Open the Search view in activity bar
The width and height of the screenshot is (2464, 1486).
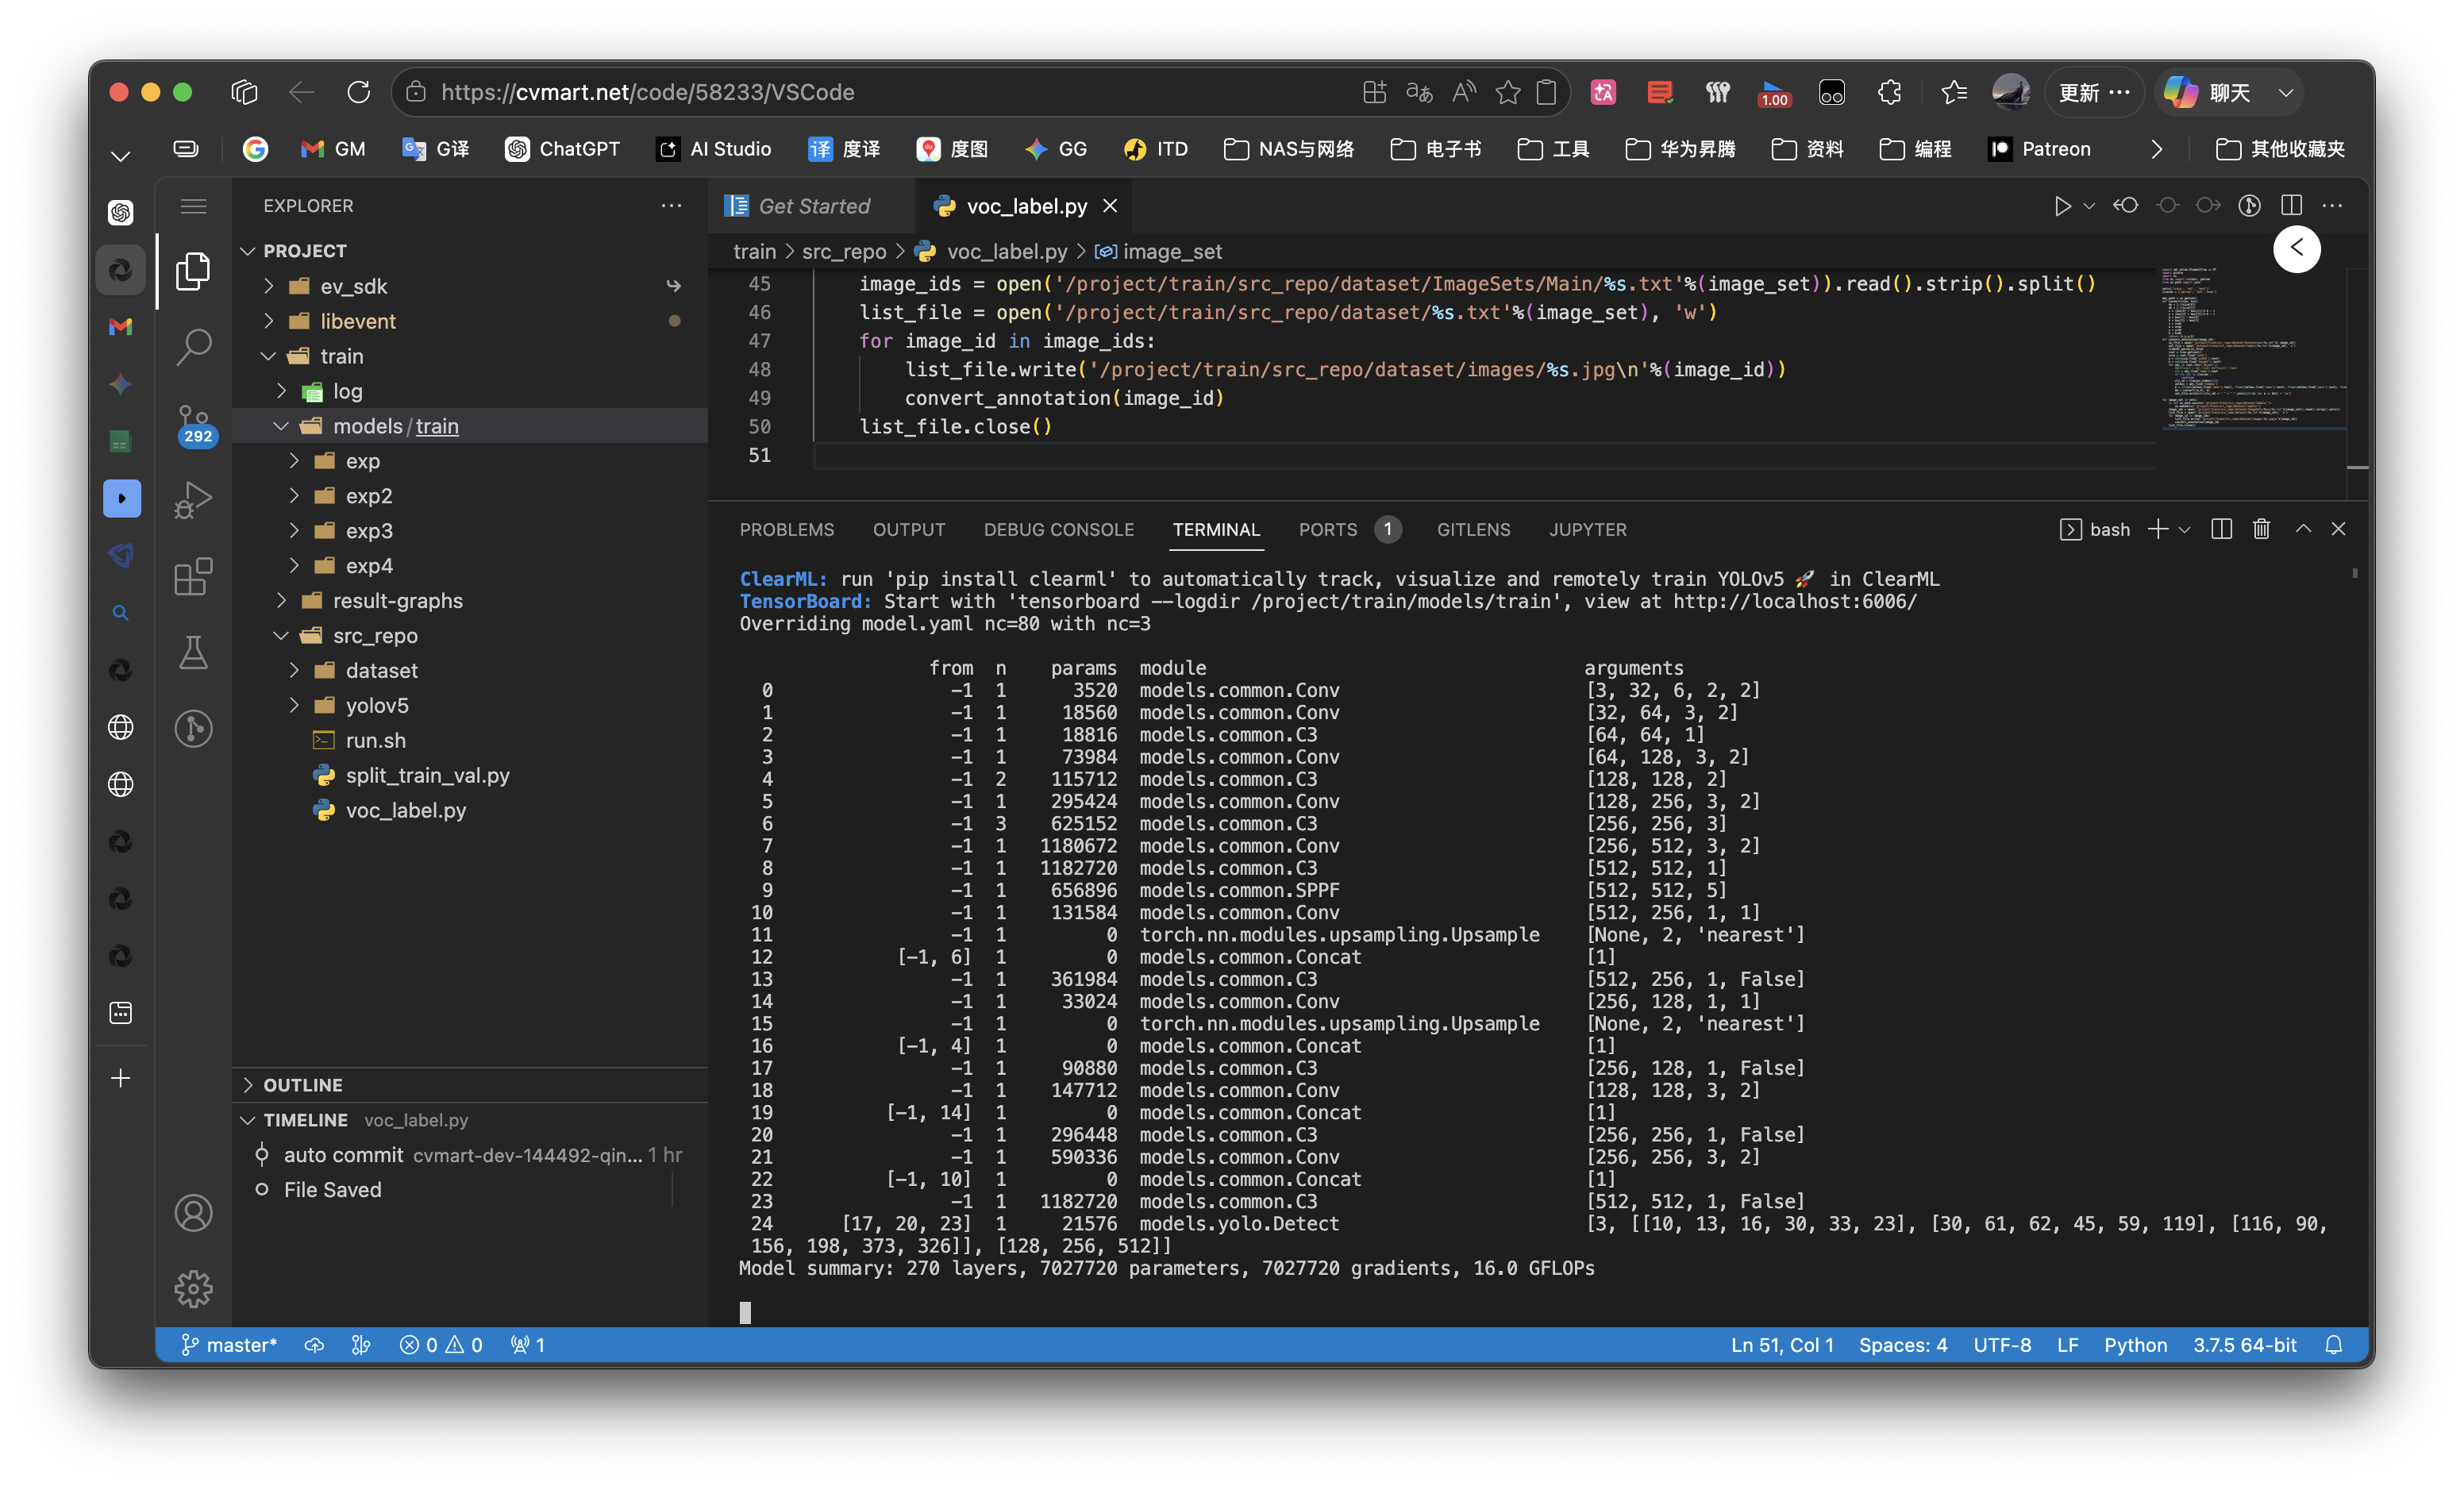(x=193, y=347)
